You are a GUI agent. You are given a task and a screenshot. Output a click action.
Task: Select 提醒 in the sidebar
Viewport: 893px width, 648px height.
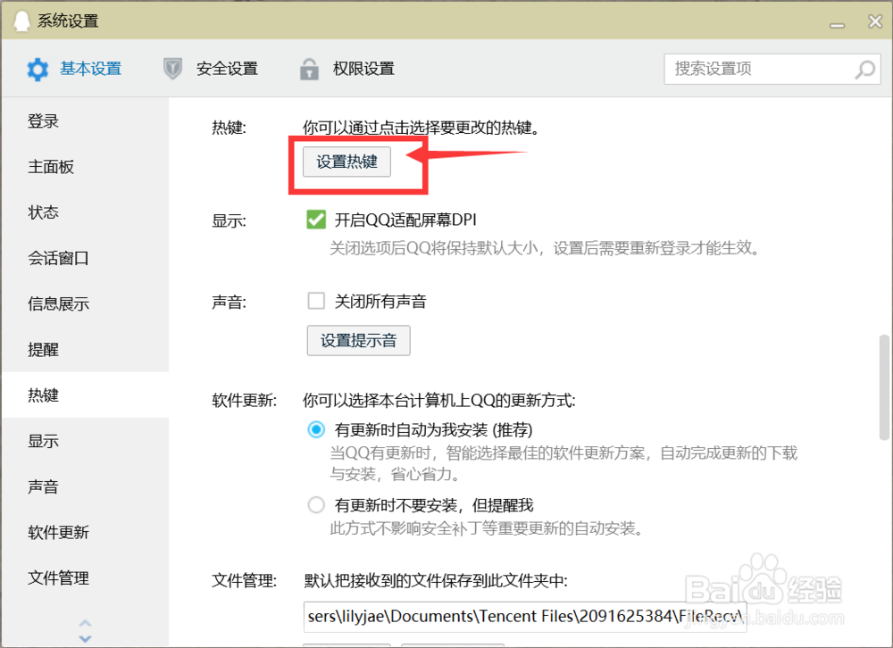[x=86, y=349]
